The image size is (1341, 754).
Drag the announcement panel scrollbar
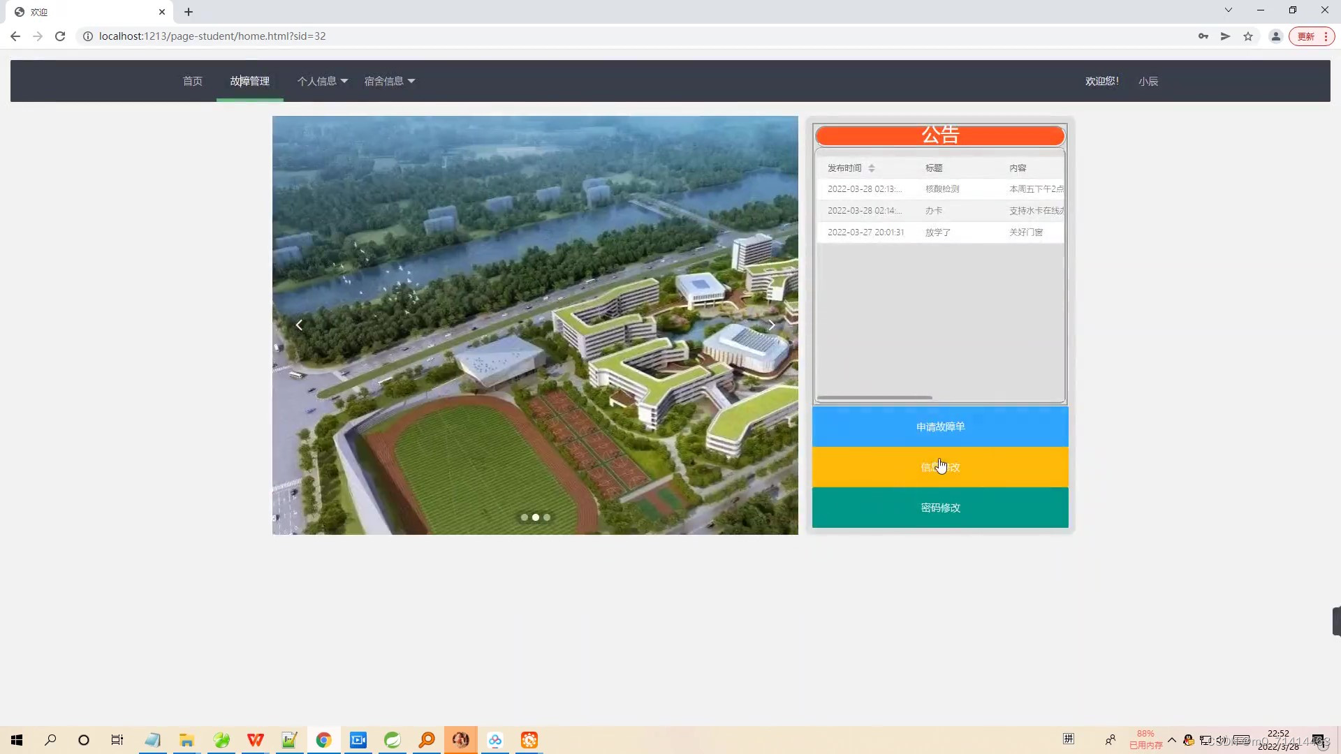(875, 397)
